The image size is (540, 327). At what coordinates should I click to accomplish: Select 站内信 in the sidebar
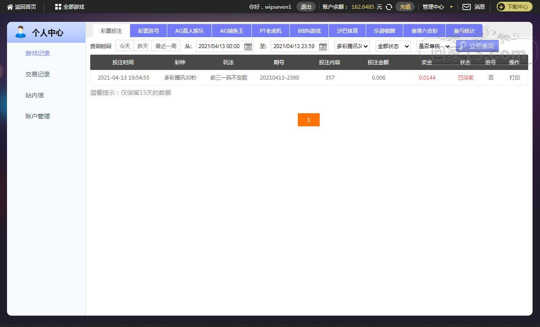point(35,95)
